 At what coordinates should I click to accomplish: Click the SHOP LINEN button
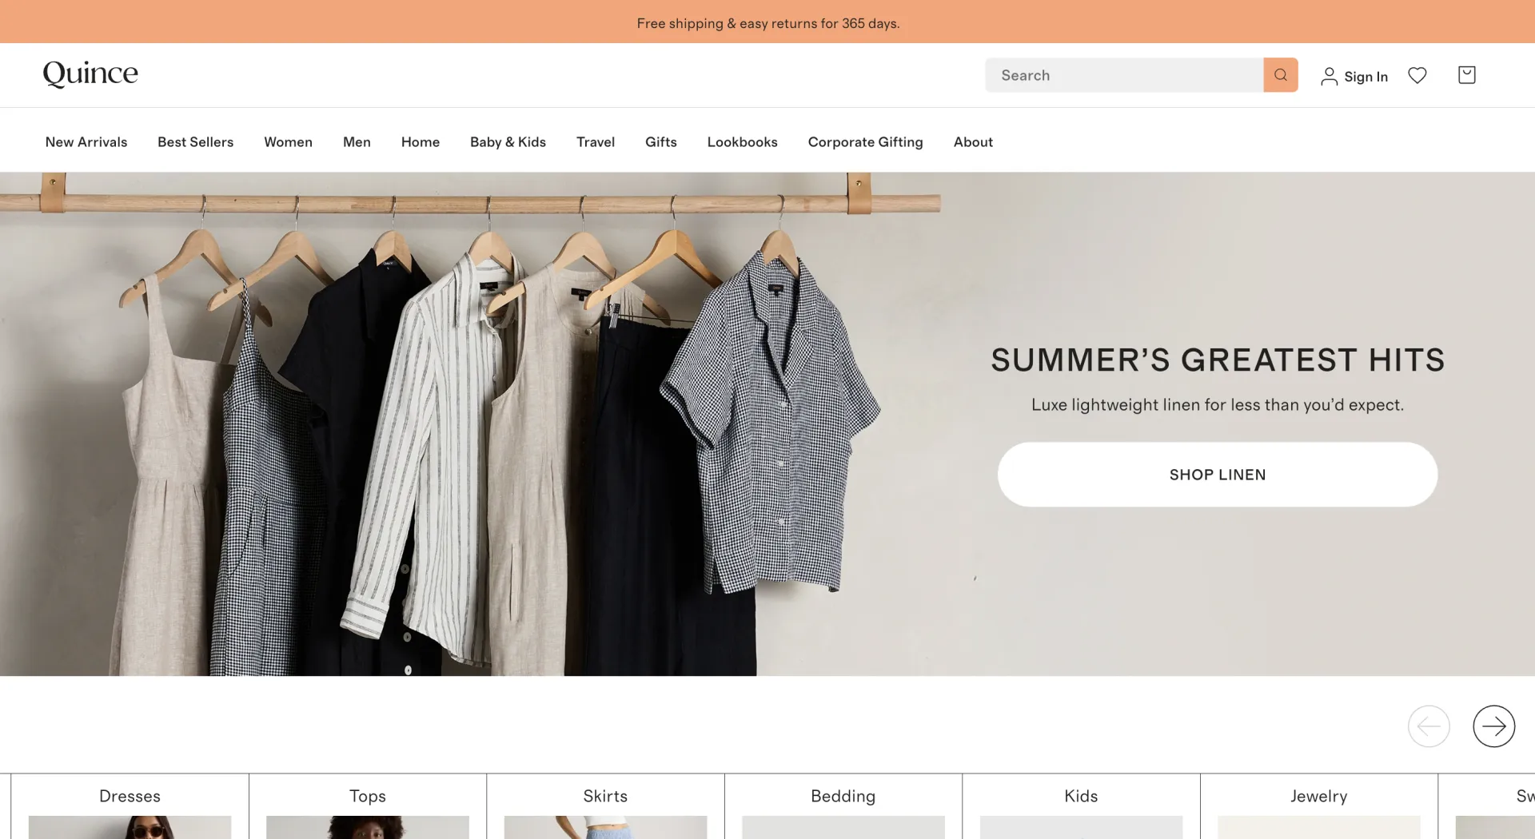pos(1217,475)
